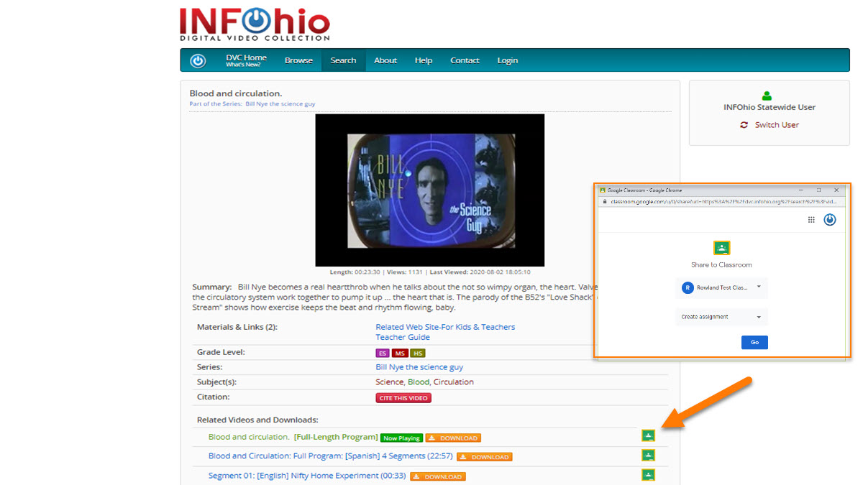Open the Help page
This screenshot has width=863, height=485.
[424, 60]
